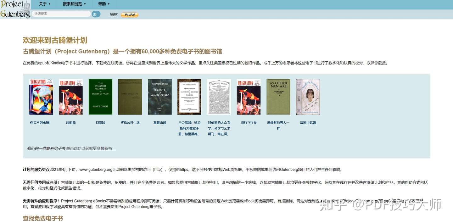Click the bold text 无需特殊的应用程序!
Screen dimensions: 453x223
[41, 201]
